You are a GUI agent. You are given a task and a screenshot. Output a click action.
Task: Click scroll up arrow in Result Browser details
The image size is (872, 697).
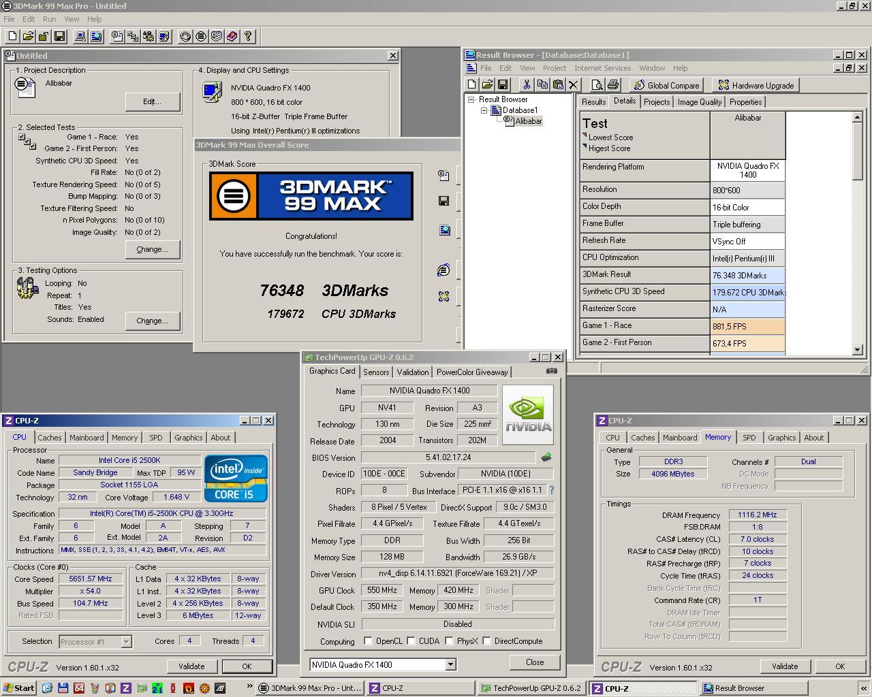pyautogui.click(x=858, y=118)
